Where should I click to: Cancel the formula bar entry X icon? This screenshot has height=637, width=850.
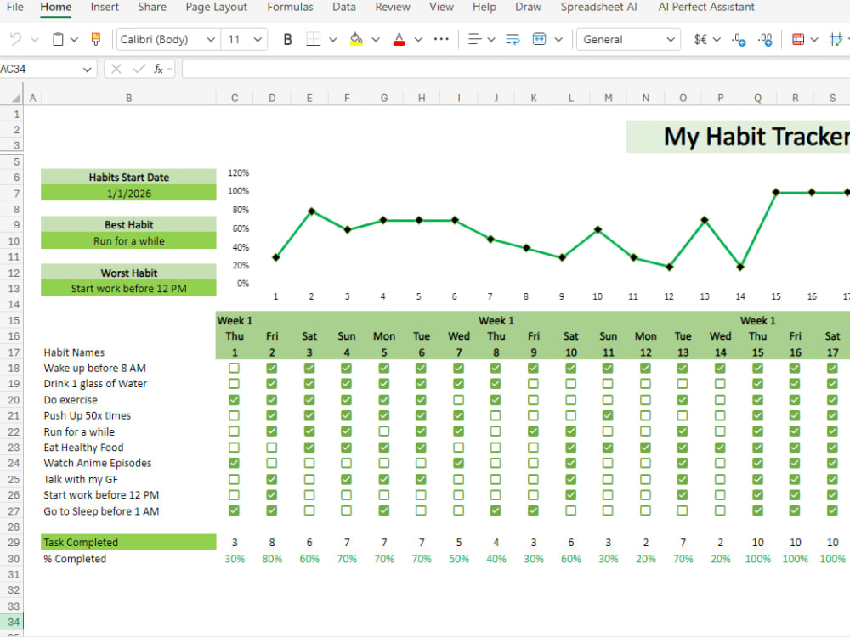tap(116, 69)
